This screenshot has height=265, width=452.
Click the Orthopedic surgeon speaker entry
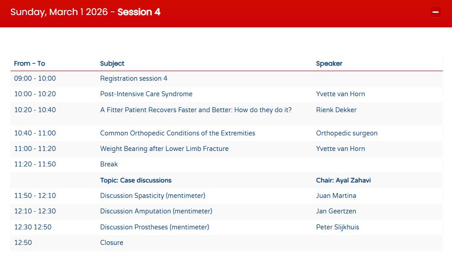click(x=347, y=133)
